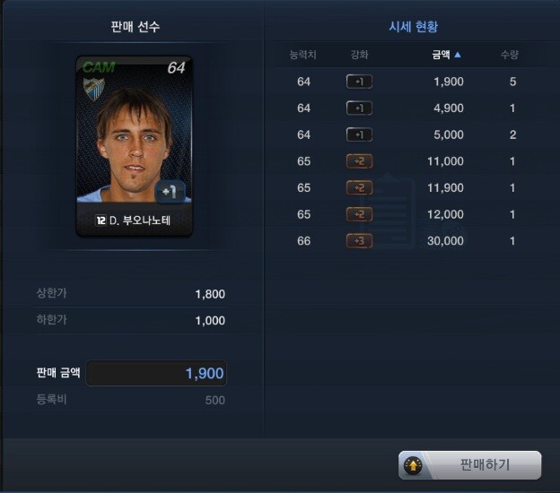Click the 판매 선수 heading

pyautogui.click(x=135, y=27)
